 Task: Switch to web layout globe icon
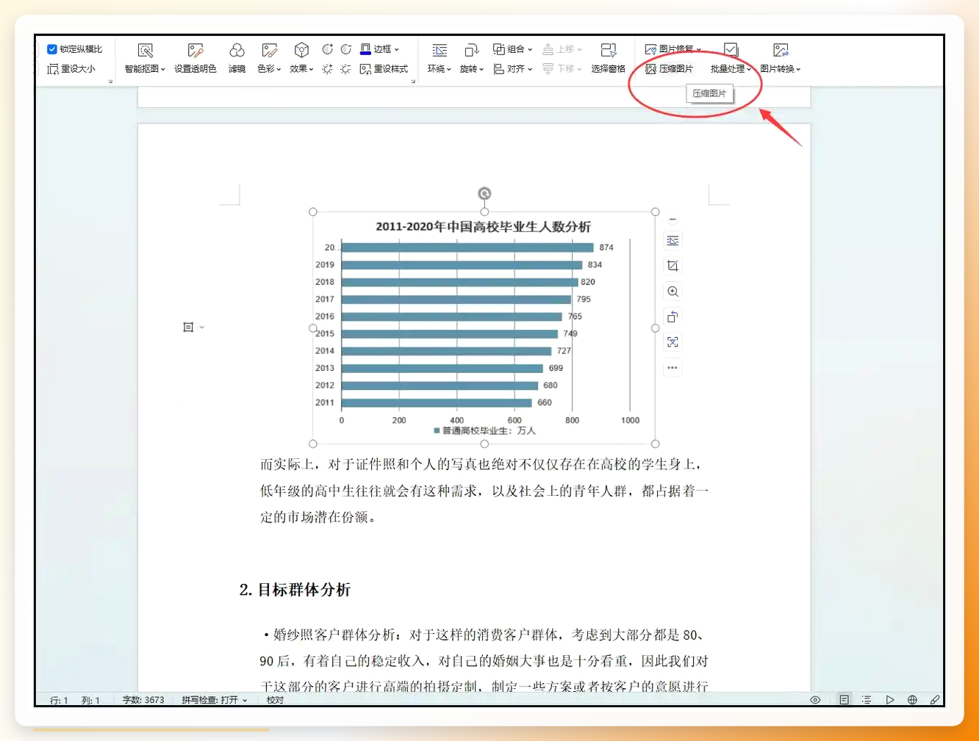912,700
